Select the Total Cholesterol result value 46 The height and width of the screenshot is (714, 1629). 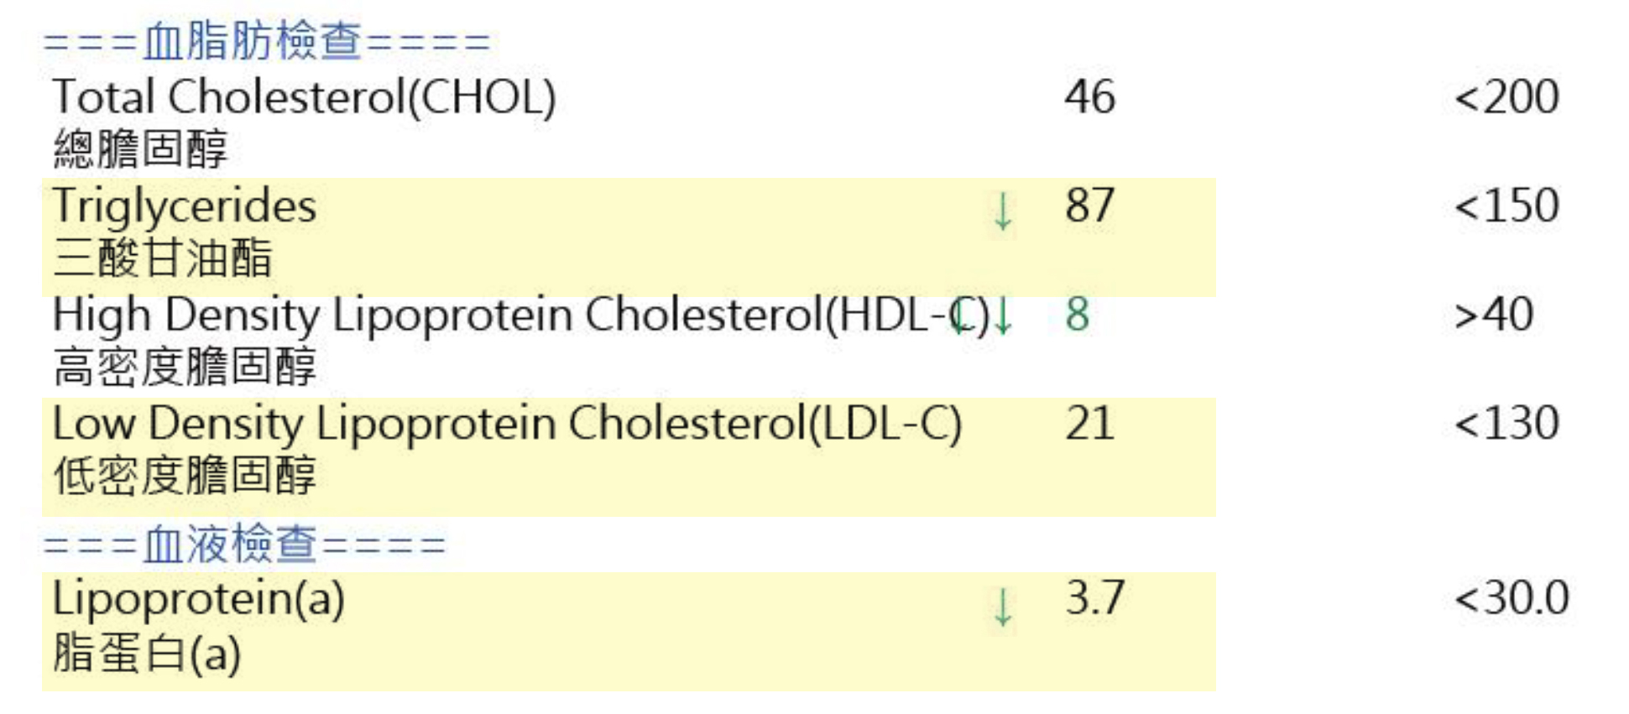coord(1089,96)
